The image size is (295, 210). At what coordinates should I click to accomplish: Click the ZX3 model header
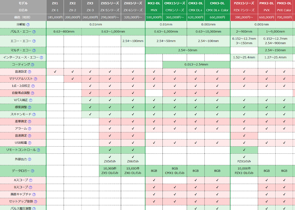90,3
